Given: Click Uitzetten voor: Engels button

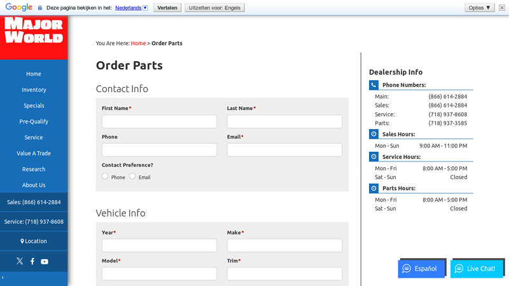Looking at the screenshot, I should tap(214, 8).
